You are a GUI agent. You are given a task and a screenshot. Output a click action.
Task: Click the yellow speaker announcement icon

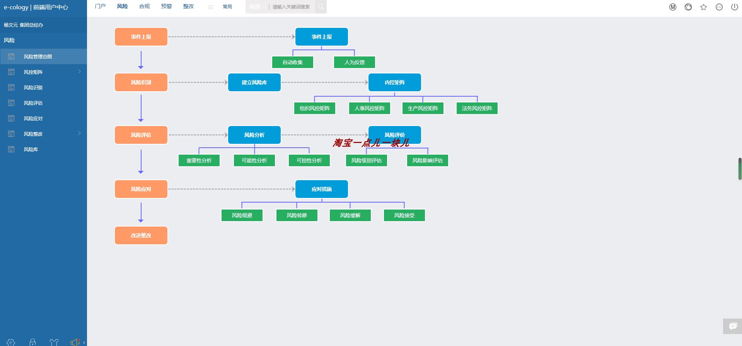pyautogui.click(x=75, y=343)
